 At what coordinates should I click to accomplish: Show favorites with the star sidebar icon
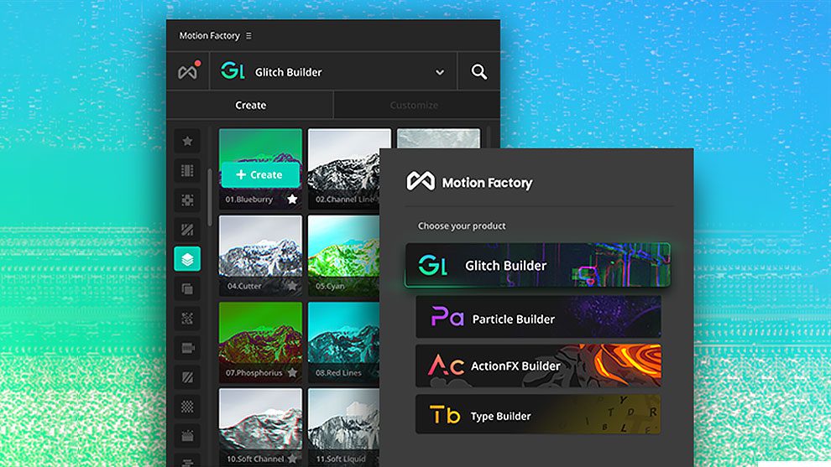187,141
